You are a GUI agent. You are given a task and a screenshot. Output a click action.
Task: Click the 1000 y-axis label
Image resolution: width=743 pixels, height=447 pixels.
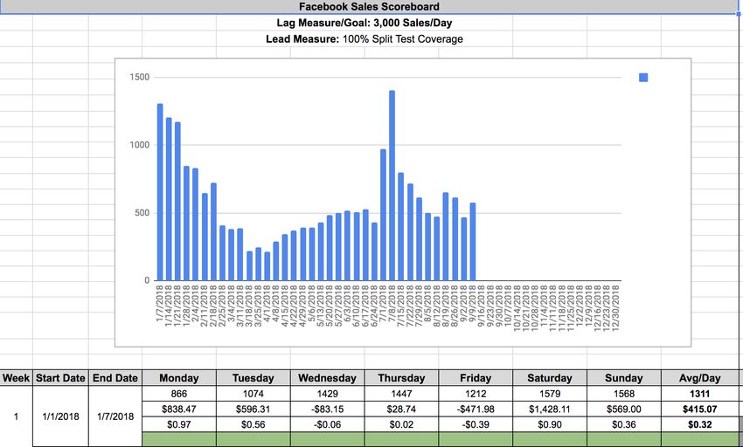tap(140, 145)
